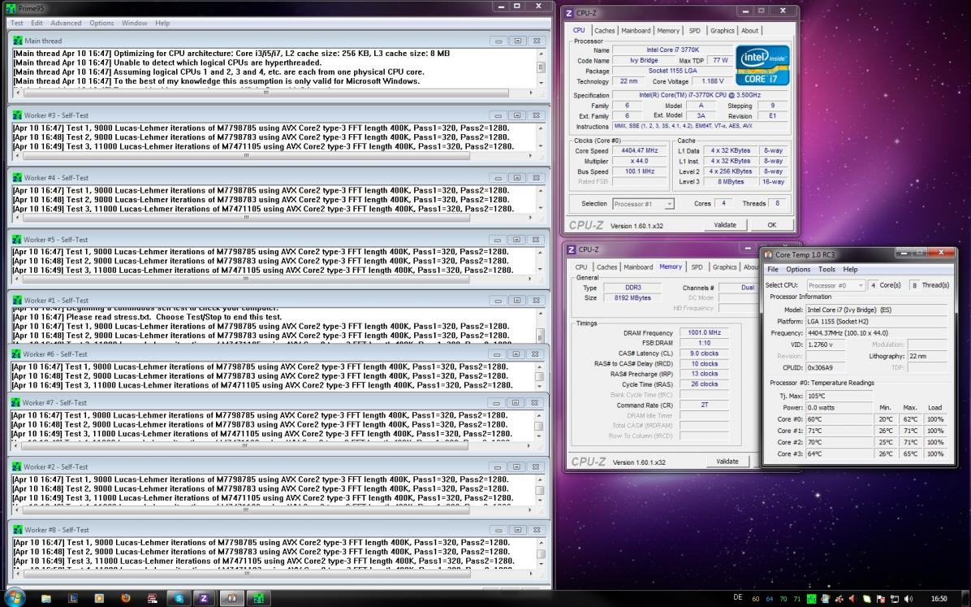Click Validate in the top CPU-Z window
The image size is (971, 607).
[725, 225]
